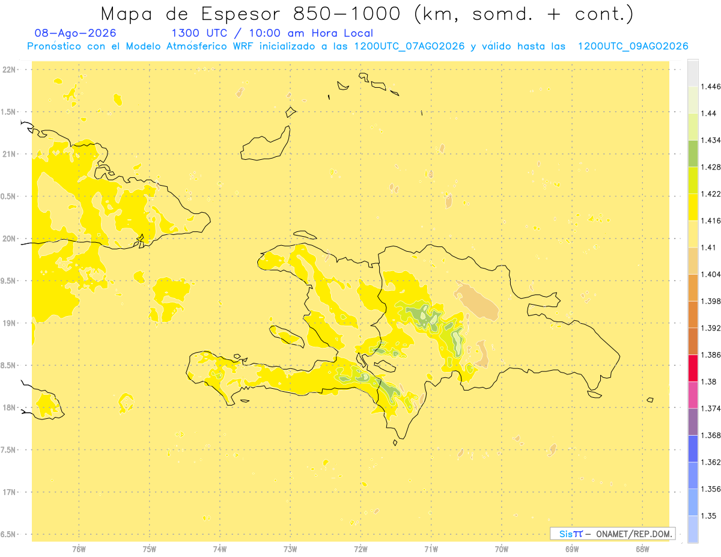Click the legend value "1.398"
Screen dimensions: 721x557
point(711,301)
